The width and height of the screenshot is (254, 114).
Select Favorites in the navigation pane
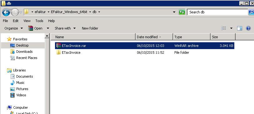tap(20, 39)
